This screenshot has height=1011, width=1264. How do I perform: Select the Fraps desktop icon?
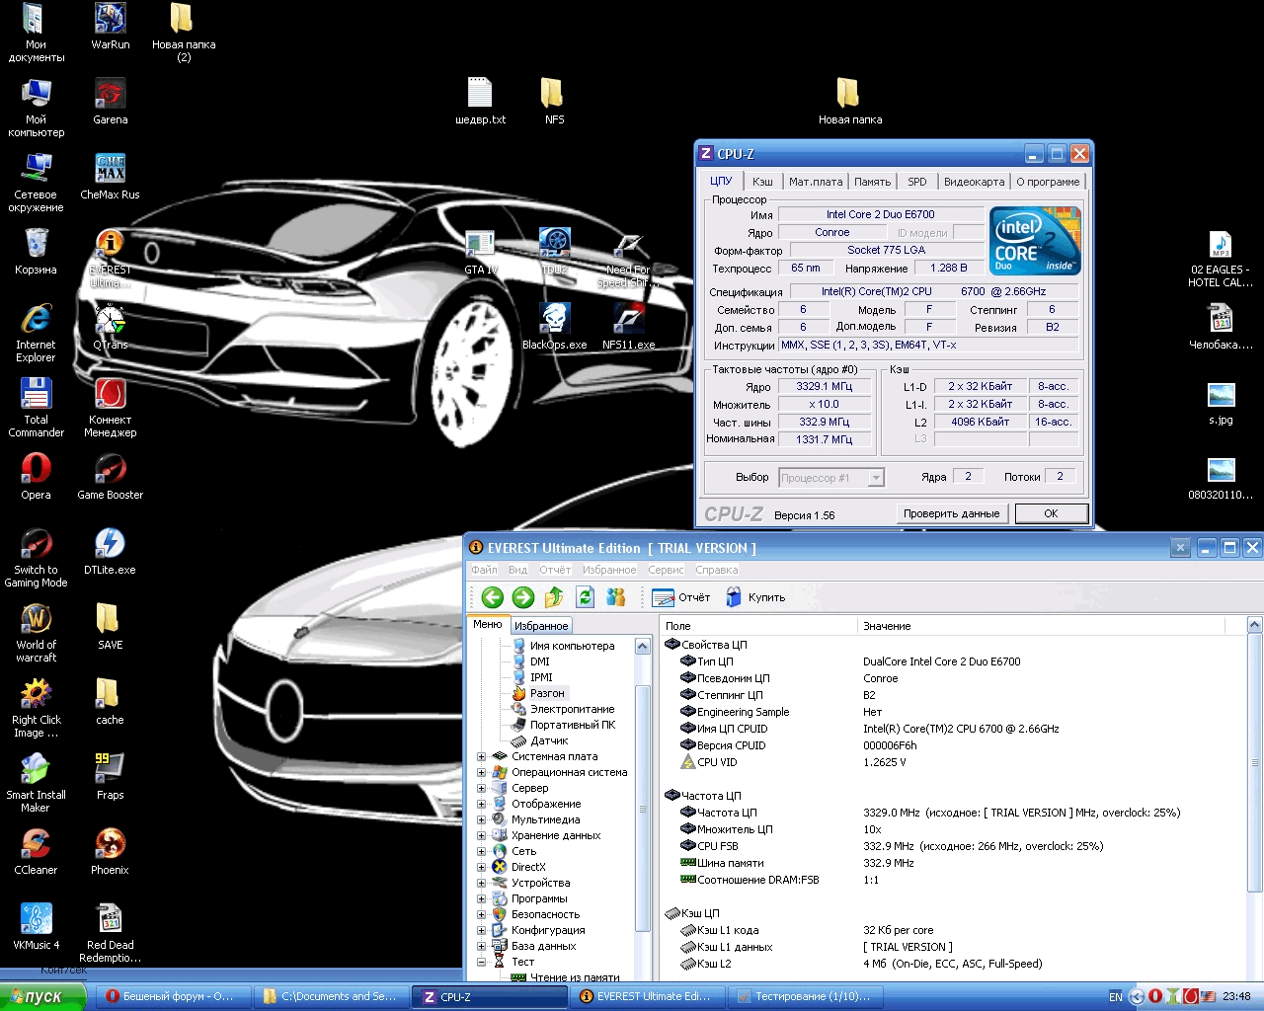coord(111,777)
